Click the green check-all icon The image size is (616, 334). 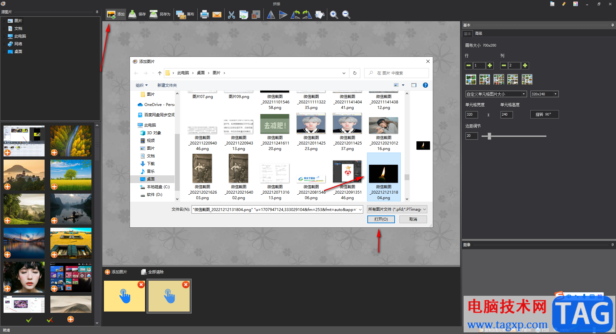pos(29,320)
